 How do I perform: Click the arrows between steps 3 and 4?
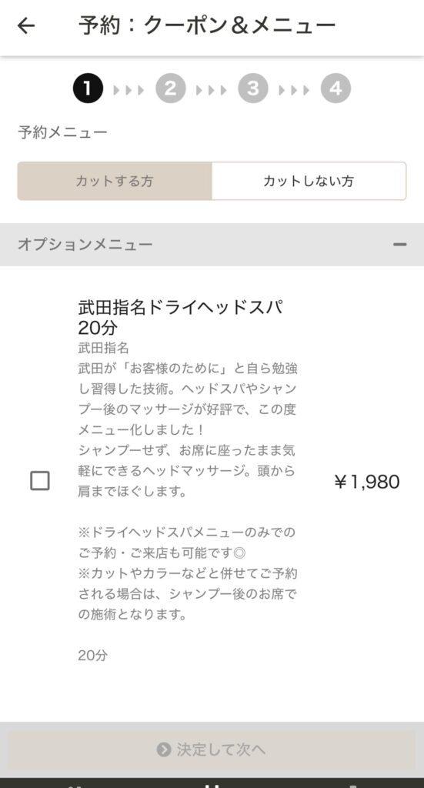pyautogui.click(x=295, y=90)
